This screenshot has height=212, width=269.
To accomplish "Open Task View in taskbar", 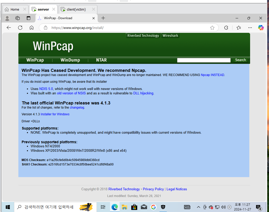I will (x=103, y=207).
